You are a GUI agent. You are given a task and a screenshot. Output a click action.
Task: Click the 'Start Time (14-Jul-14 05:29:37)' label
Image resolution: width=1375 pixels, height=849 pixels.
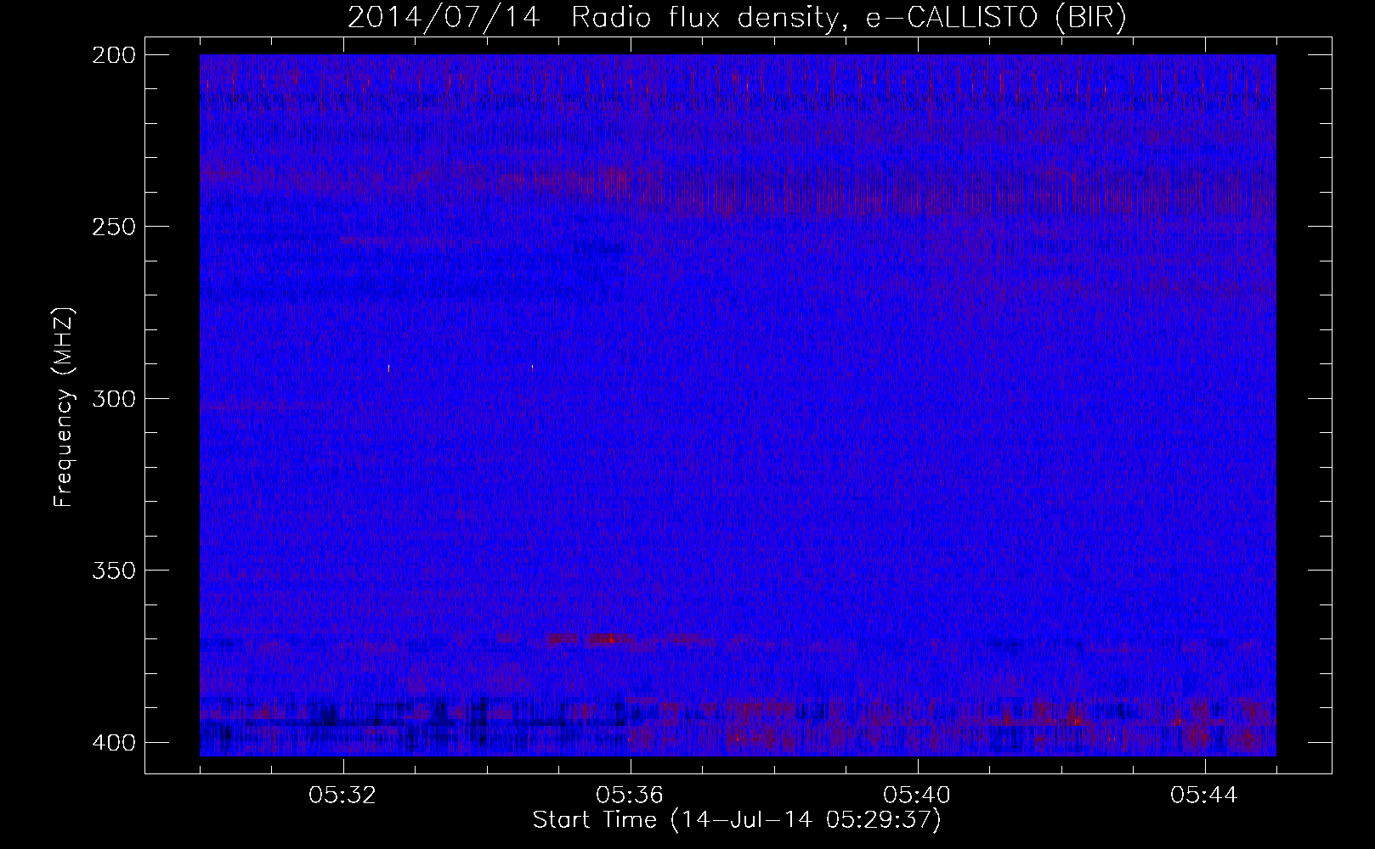(737, 820)
